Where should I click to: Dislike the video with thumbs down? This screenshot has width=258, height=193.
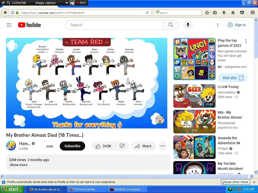pyautogui.click(x=122, y=146)
